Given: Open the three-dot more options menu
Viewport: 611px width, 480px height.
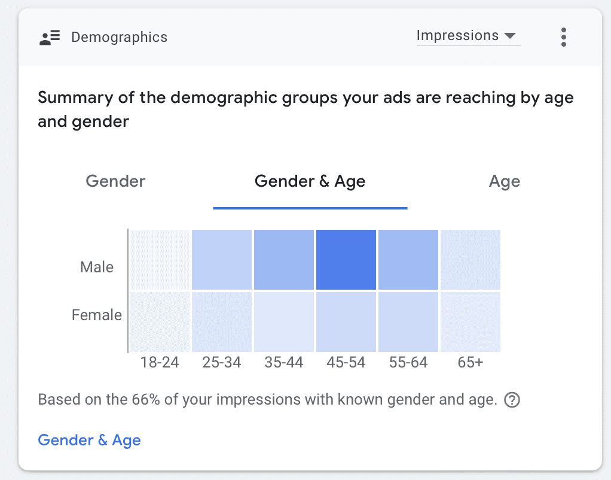Looking at the screenshot, I should 563,37.
